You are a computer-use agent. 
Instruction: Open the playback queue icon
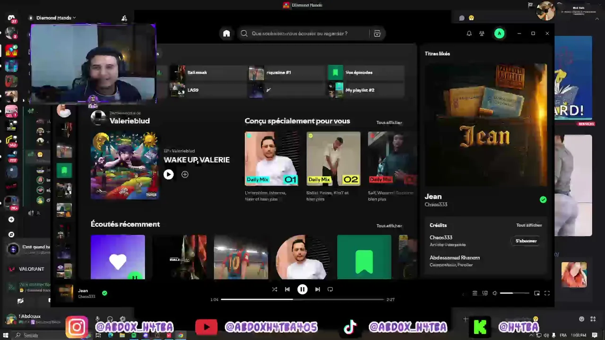click(x=475, y=293)
